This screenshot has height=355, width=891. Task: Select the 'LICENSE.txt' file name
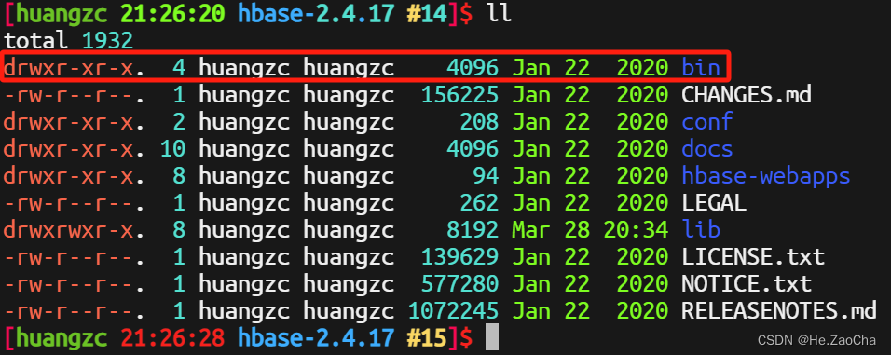(753, 257)
